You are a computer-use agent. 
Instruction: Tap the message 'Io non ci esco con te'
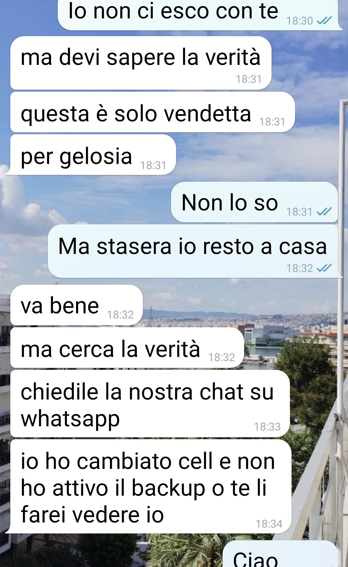tap(200, 15)
